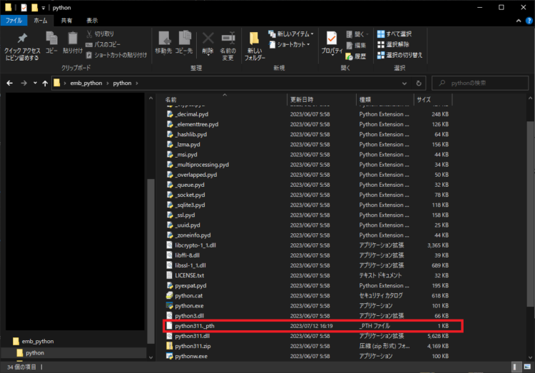Click the python search box
The image size is (535, 373).
tap(480, 83)
